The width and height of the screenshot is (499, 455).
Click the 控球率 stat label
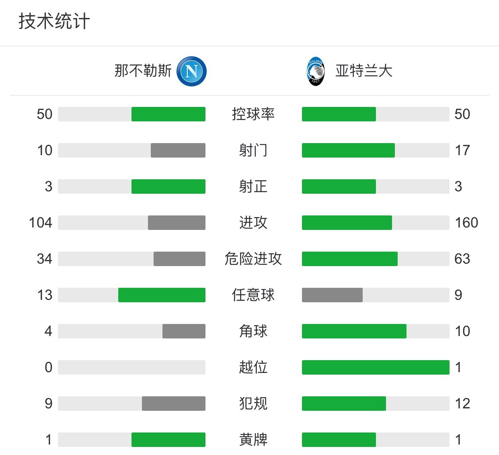253,114
